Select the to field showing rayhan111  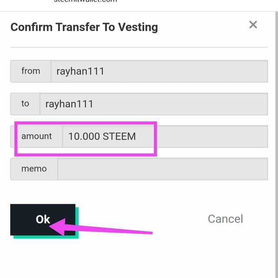(x=154, y=104)
